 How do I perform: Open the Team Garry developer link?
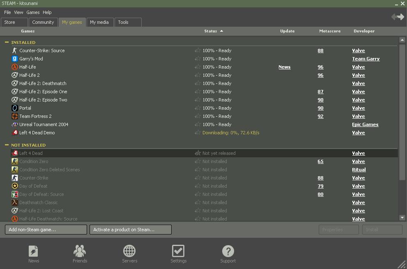366,59
